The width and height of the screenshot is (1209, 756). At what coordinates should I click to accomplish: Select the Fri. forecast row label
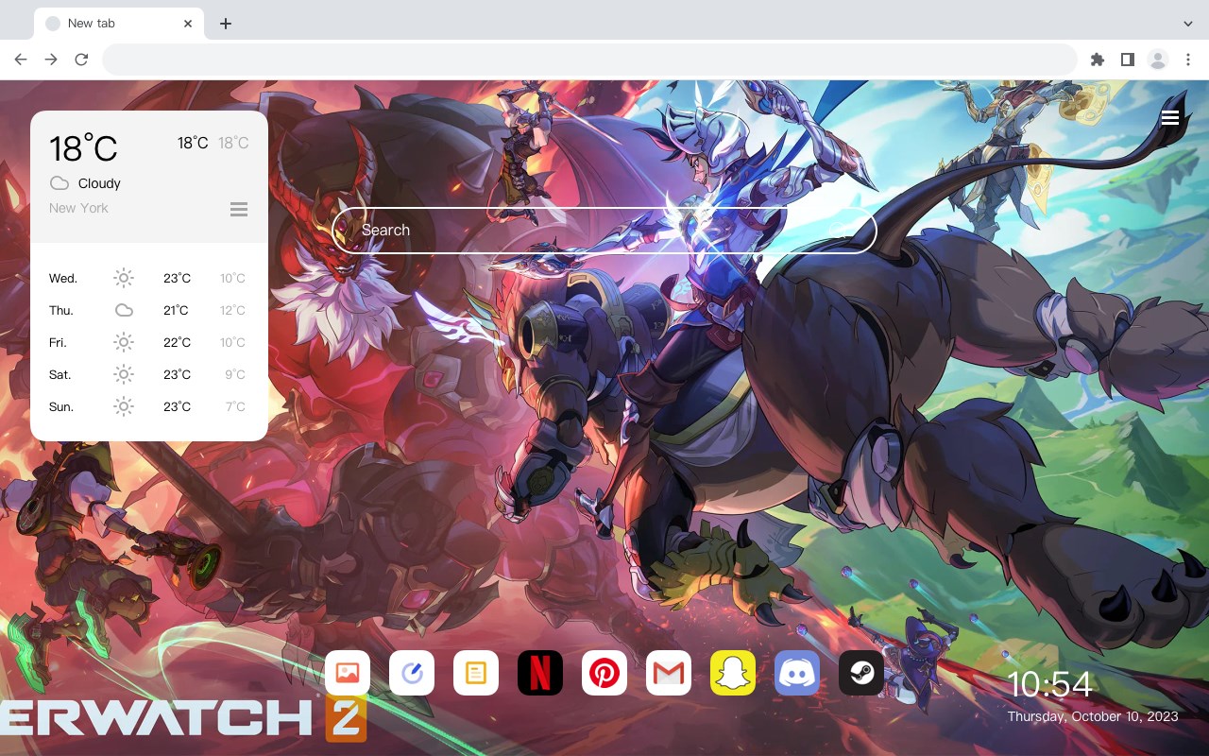point(58,342)
